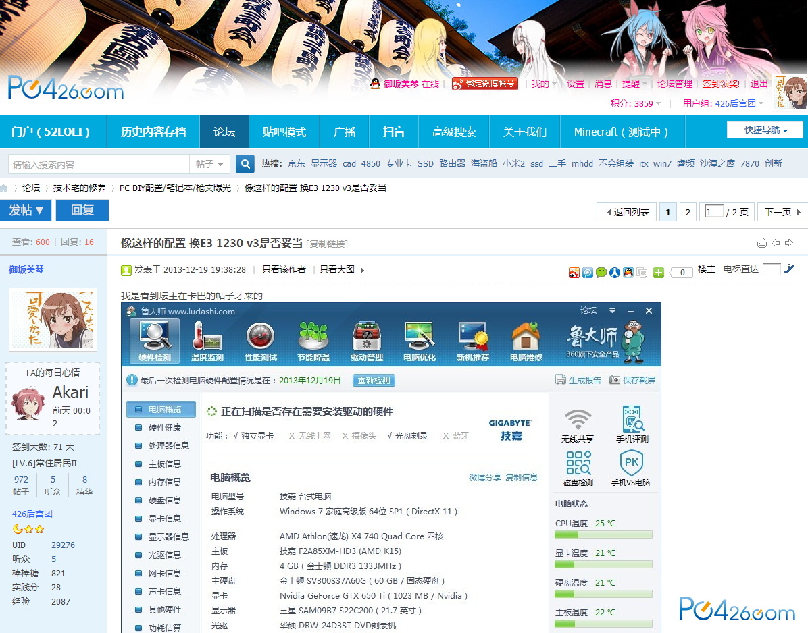Click 返回列表 to return to list

627,211
